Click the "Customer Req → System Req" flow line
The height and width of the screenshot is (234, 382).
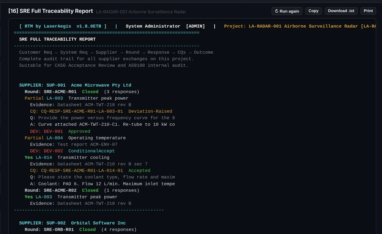click(116, 52)
